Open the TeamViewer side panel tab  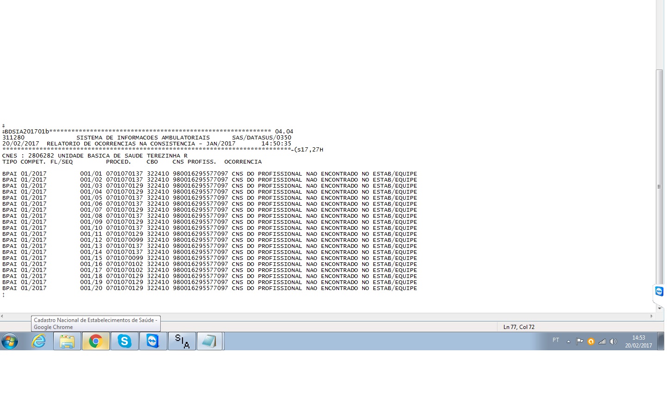[x=659, y=291]
